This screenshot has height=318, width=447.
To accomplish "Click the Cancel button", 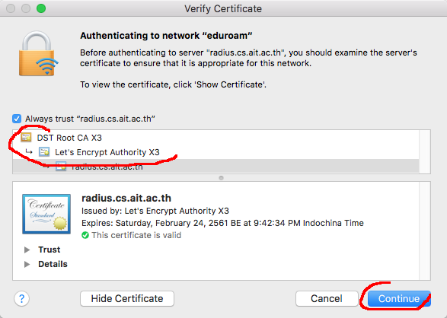I will (x=327, y=299).
